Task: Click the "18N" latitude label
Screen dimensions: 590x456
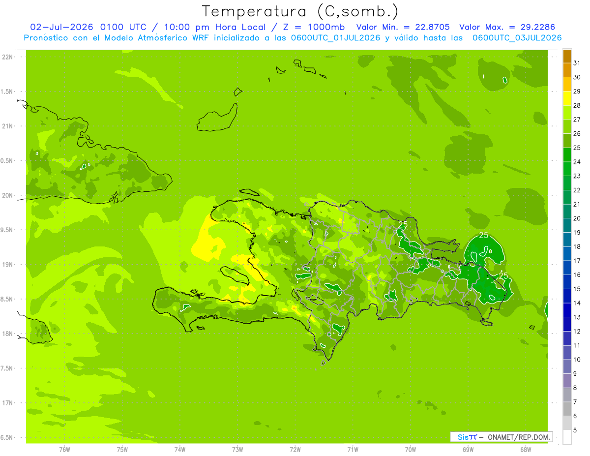Action: pos(8,334)
